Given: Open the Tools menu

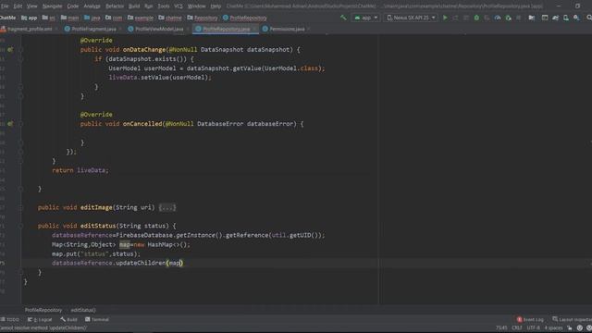Looking at the screenshot, I should (164, 6).
